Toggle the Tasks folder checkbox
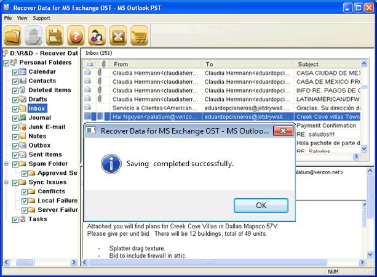This screenshot has width=377, height=277. click(15, 219)
